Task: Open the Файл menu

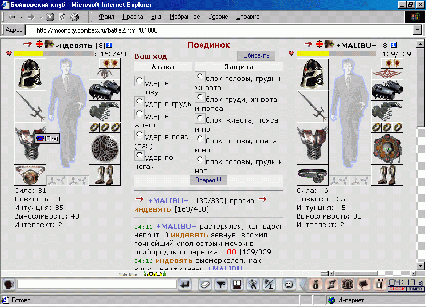Action: click(x=106, y=17)
